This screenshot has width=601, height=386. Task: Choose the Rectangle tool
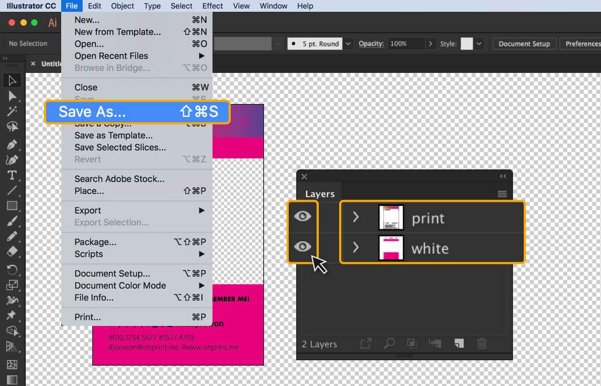point(12,206)
